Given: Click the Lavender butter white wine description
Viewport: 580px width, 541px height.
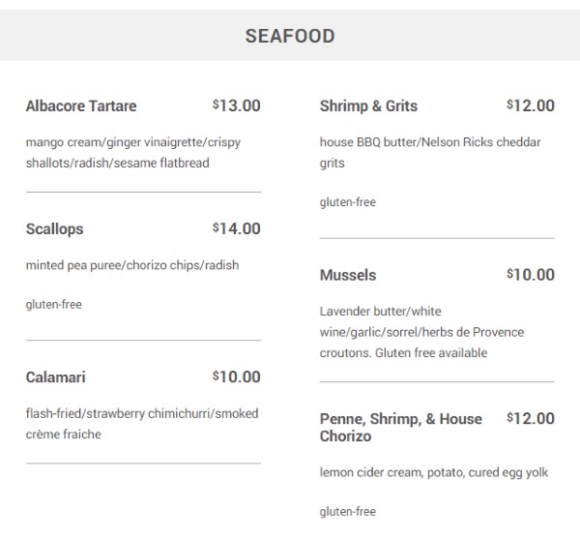Looking at the screenshot, I should [421, 332].
